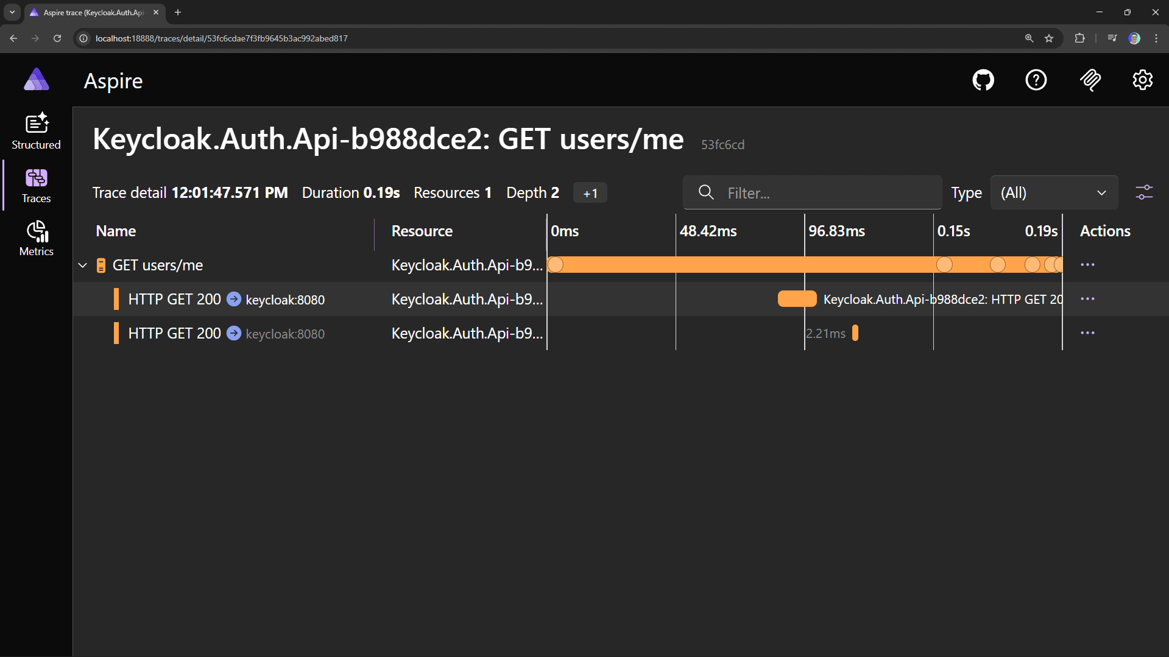
Task: Open the browser tab search chevron
Action: pyautogui.click(x=12, y=12)
